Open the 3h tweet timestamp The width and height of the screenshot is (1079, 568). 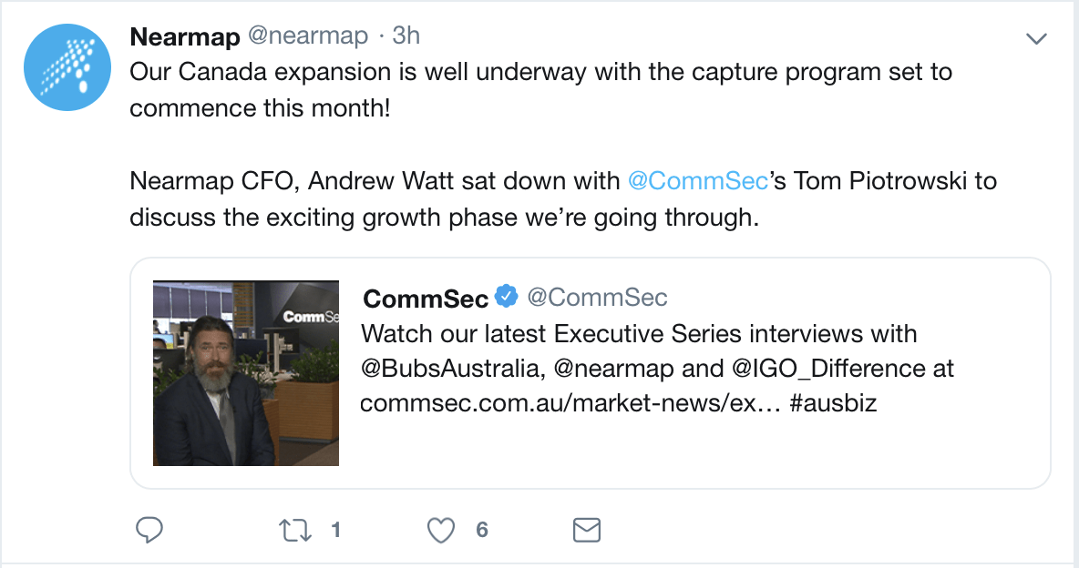coord(406,35)
